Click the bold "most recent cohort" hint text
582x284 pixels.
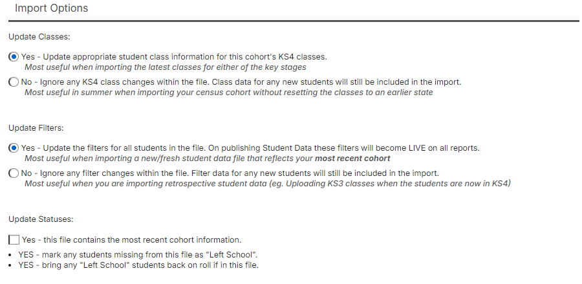352,158
